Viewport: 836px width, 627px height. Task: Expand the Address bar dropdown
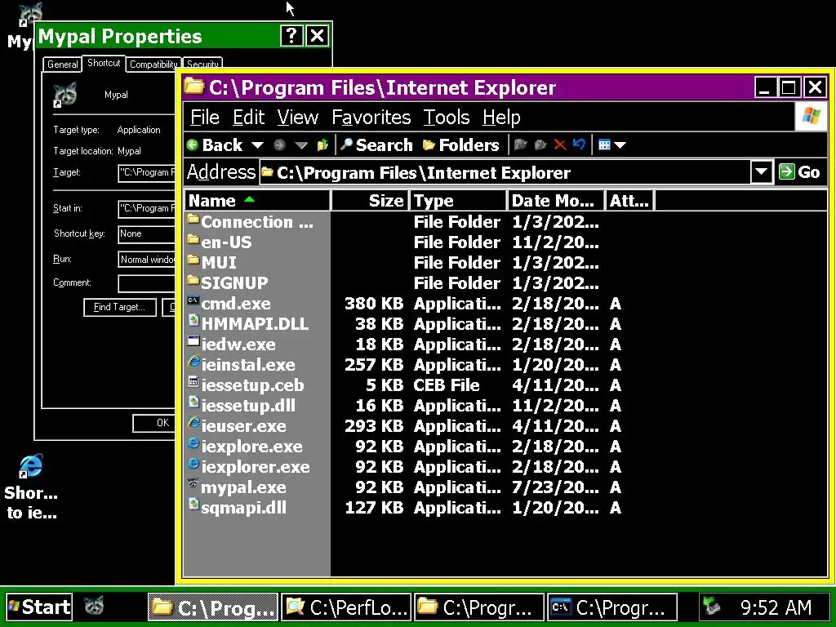[x=762, y=172]
